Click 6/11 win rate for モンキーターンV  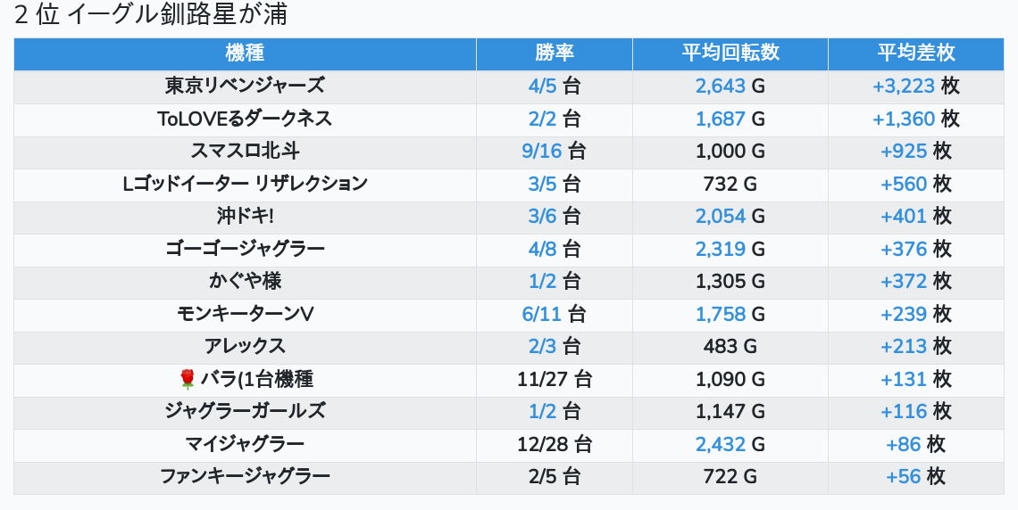(542, 315)
